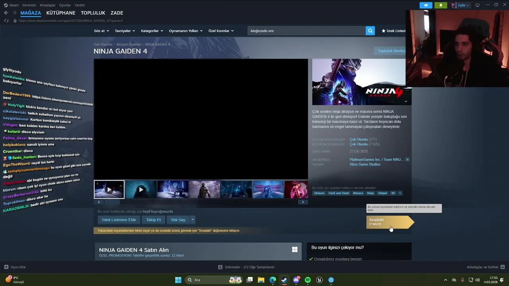Click the Oyun Ekle plus icon
The width and height of the screenshot is (509, 286).
click(6, 267)
